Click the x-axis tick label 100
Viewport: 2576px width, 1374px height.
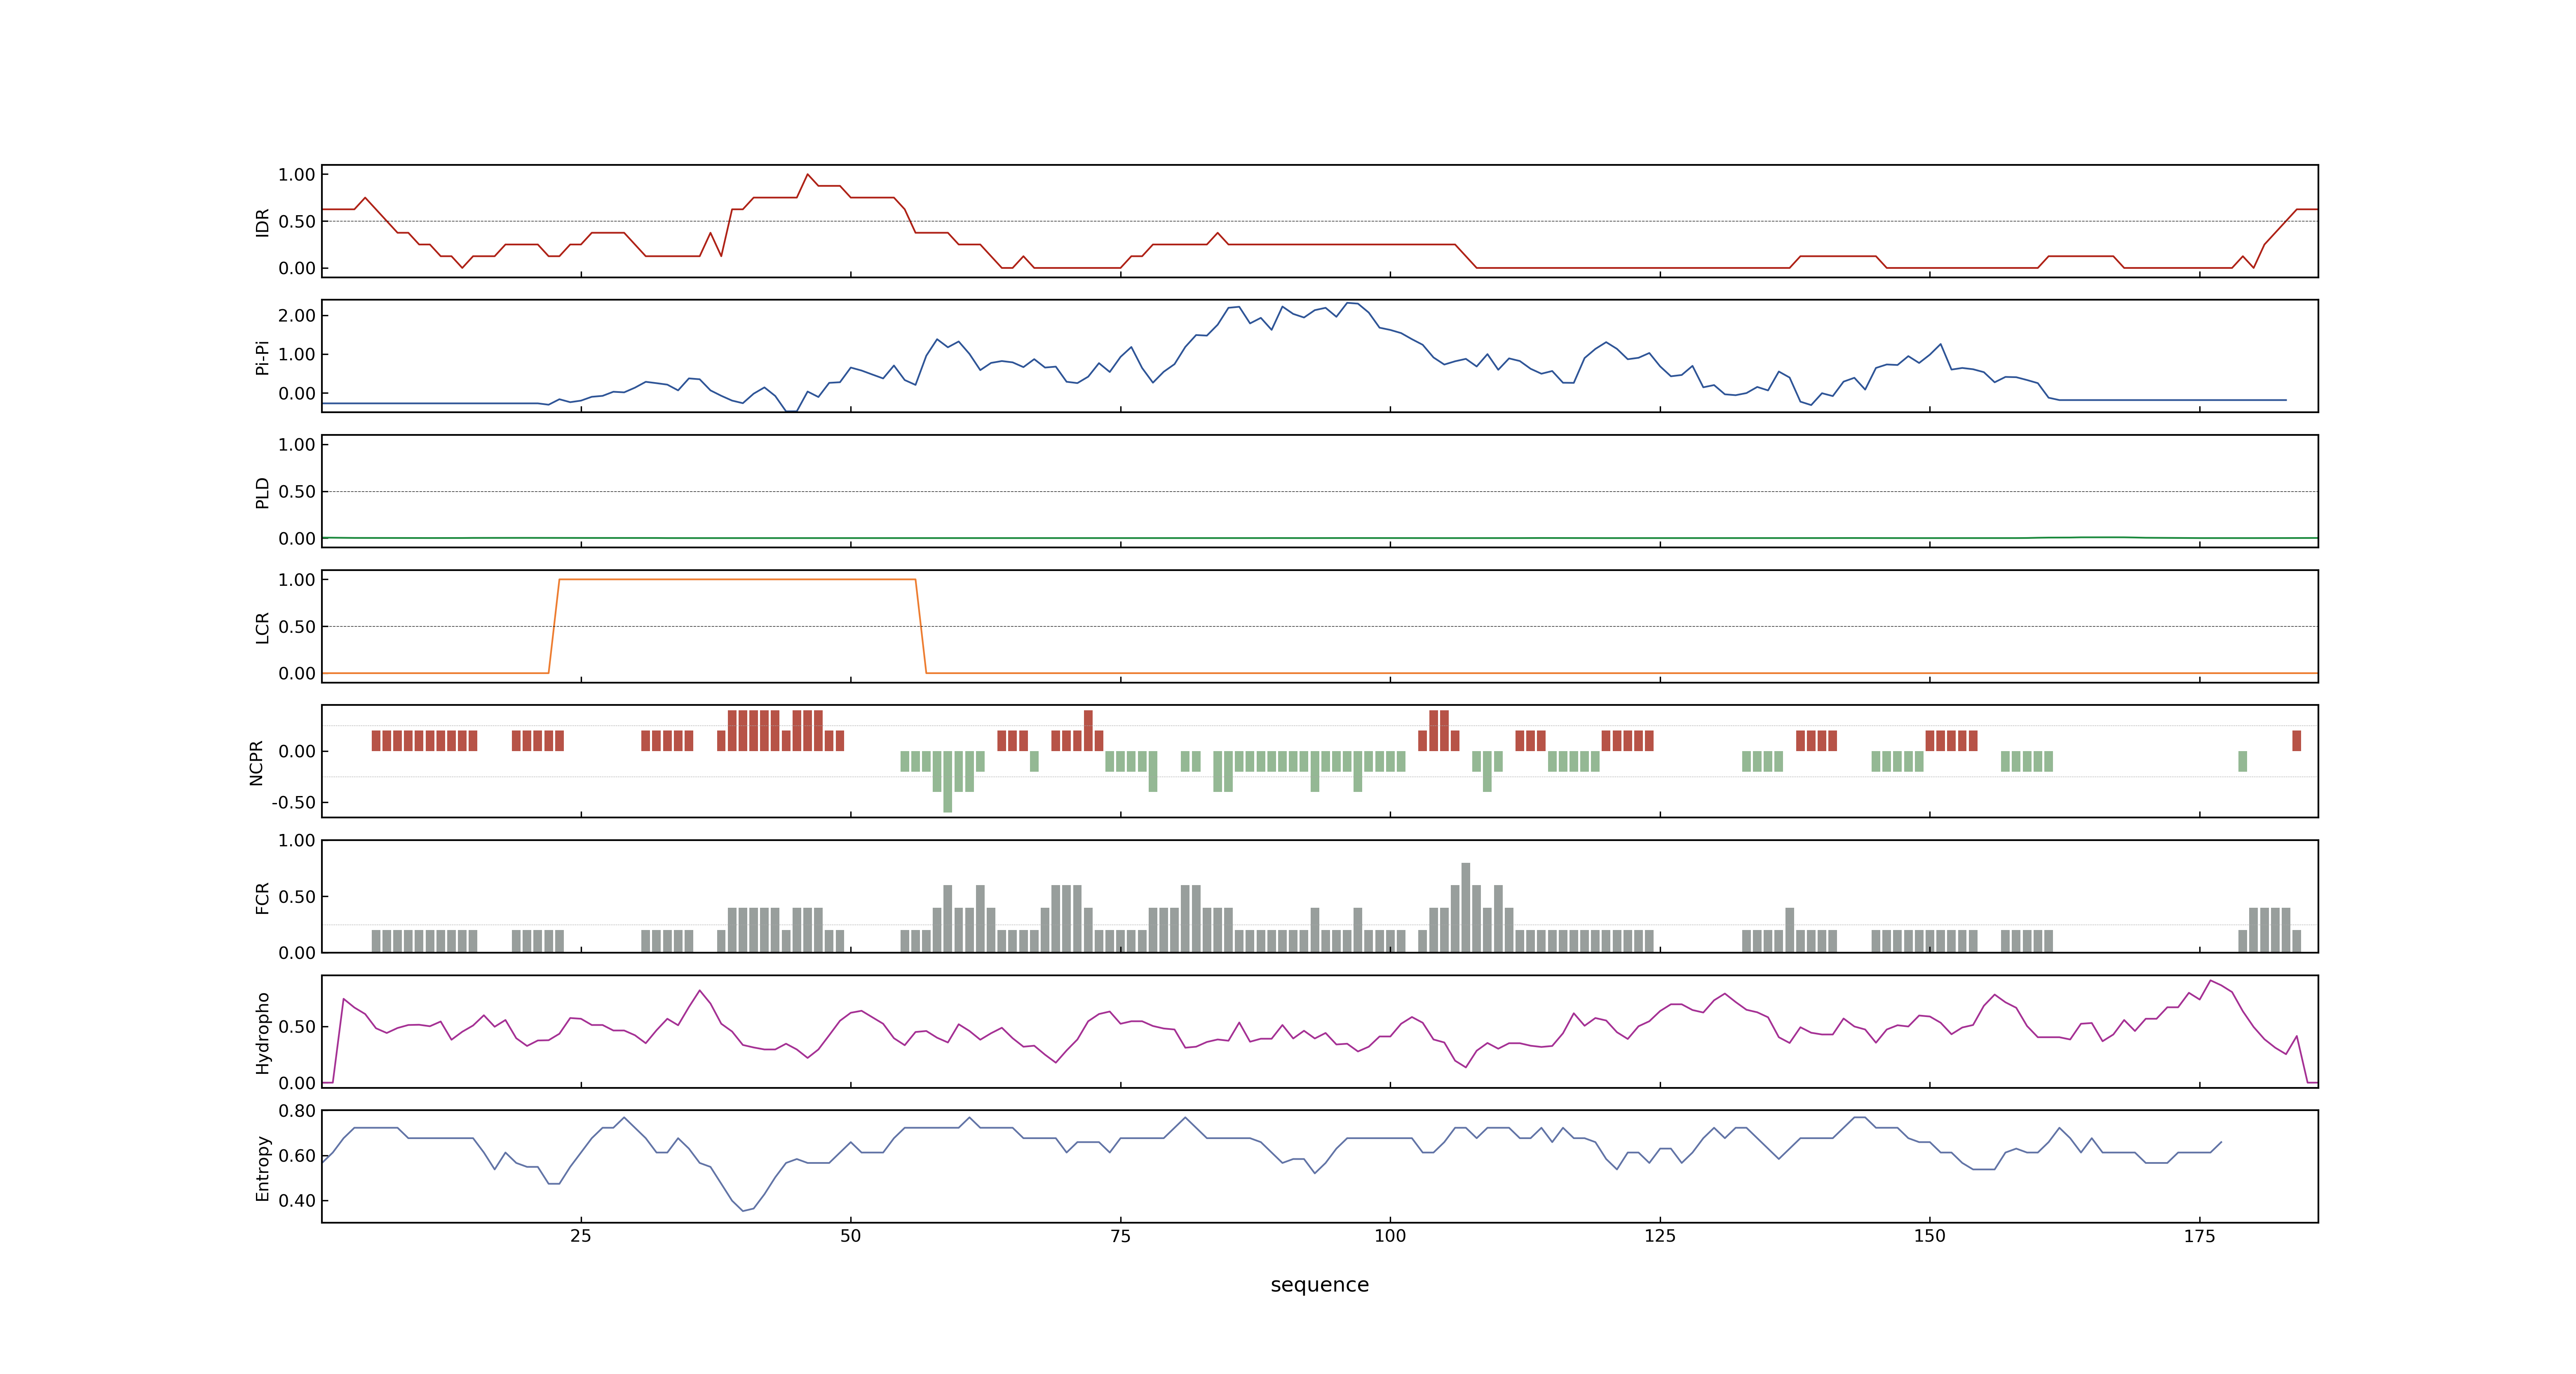point(1390,1236)
